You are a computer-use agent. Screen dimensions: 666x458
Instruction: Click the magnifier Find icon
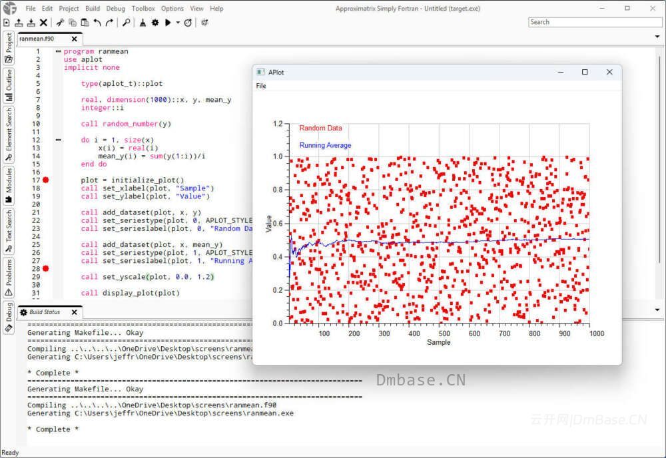126,23
